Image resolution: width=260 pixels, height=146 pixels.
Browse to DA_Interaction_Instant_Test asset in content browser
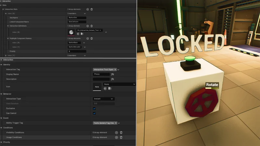(x=82, y=34)
